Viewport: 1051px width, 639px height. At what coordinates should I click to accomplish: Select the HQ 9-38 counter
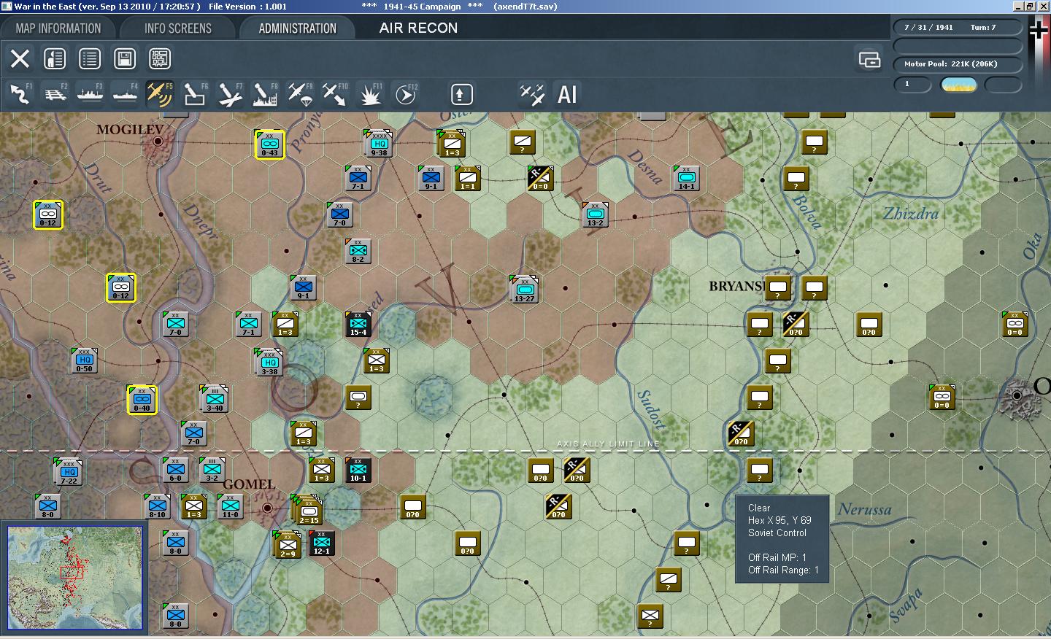point(379,143)
